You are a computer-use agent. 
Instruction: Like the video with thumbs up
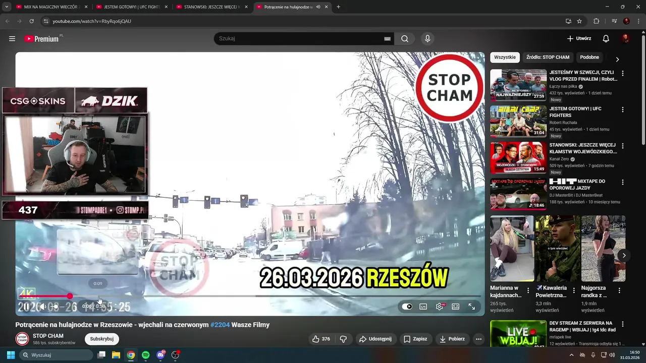click(320, 339)
